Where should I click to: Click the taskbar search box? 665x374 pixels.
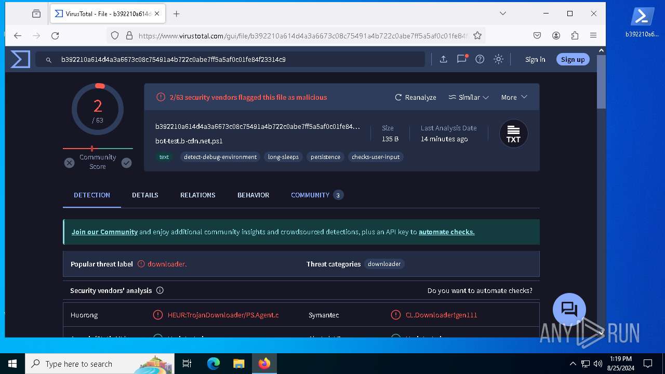pyautogui.click(x=100, y=364)
